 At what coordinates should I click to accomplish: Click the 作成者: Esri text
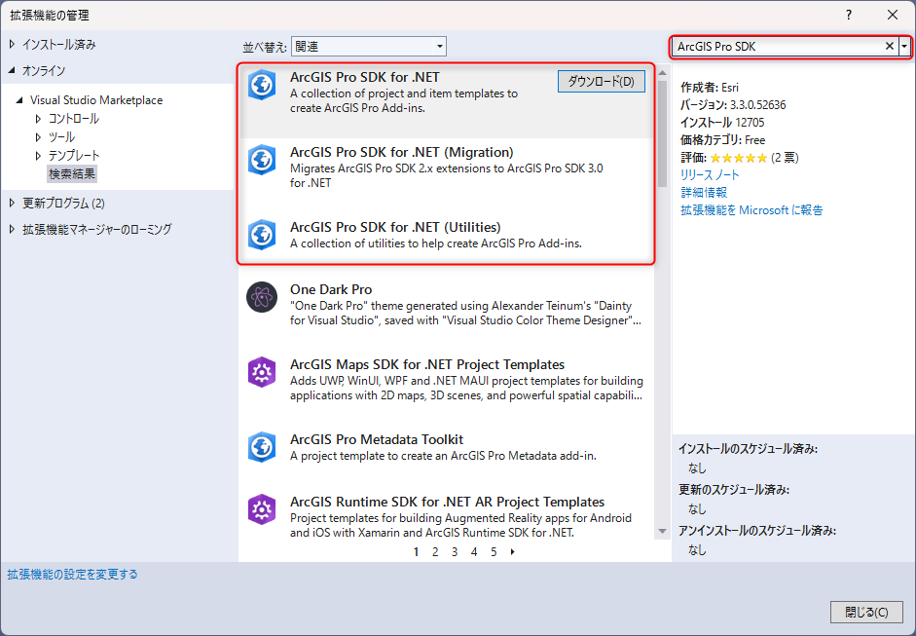pyautogui.click(x=710, y=88)
